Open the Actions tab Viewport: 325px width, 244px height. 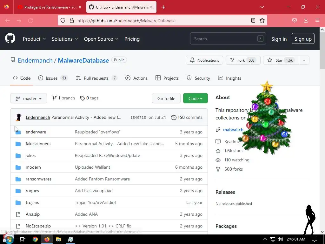point(136,78)
